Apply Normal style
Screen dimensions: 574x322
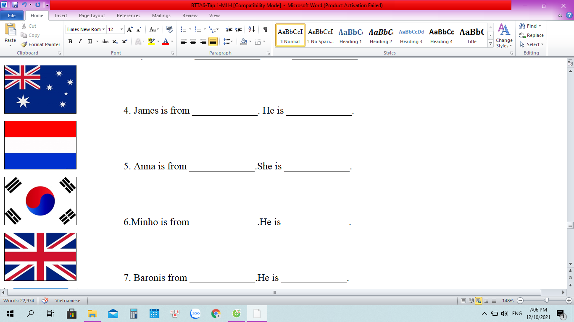pyautogui.click(x=290, y=35)
